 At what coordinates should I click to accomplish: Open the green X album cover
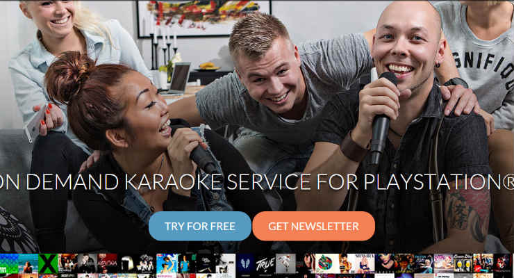click(48, 263)
